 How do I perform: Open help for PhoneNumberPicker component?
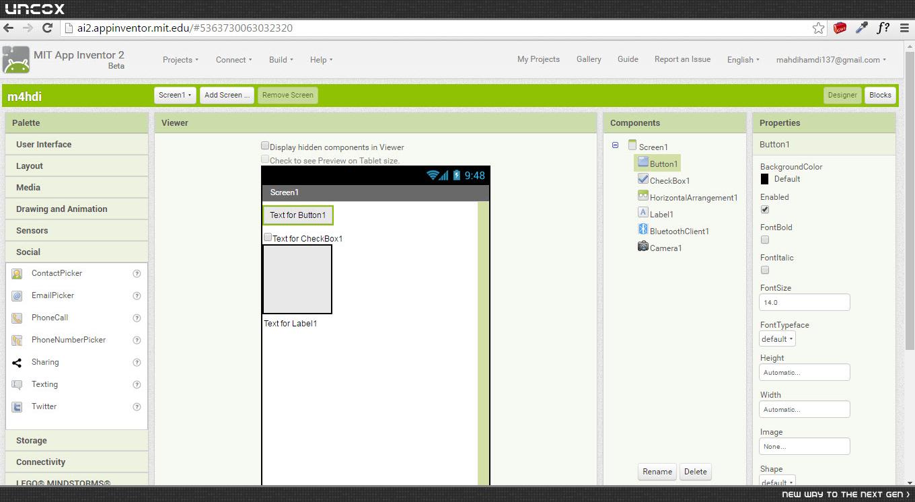tap(137, 340)
